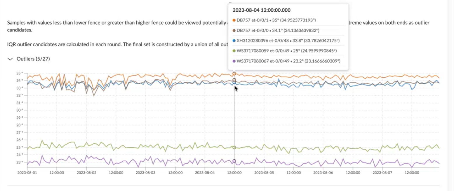Select the green hover marker near 25°
Image resolution: width=454 pixels, height=191 pixels.
click(x=234, y=148)
